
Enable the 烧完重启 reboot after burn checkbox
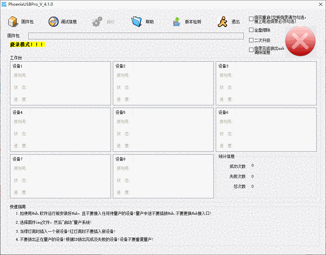(x=251, y=19)
